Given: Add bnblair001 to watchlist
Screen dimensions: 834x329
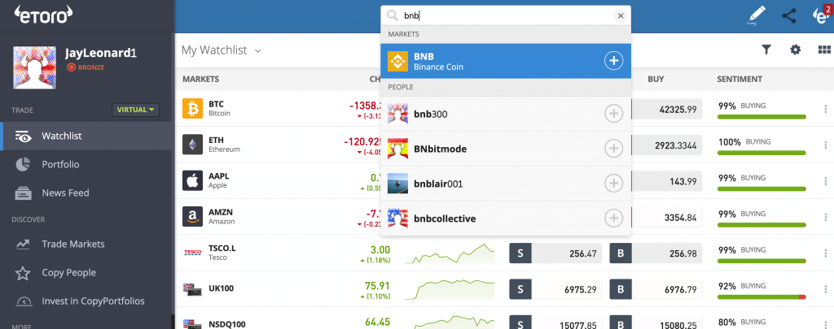Looking at the screenshot, I should pyautogui.click(x=613, y=184).
